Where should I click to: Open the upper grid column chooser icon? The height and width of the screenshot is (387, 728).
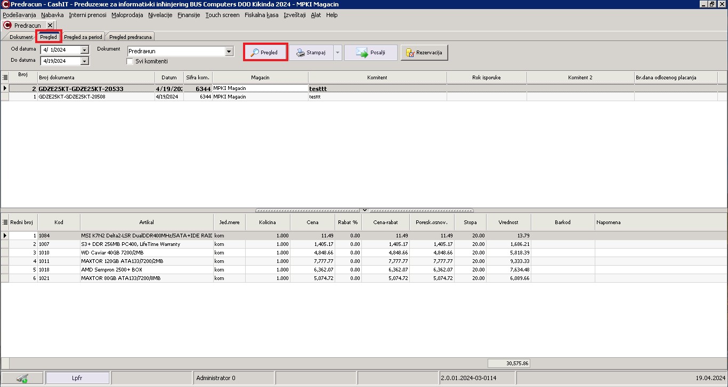click(5, 77)
